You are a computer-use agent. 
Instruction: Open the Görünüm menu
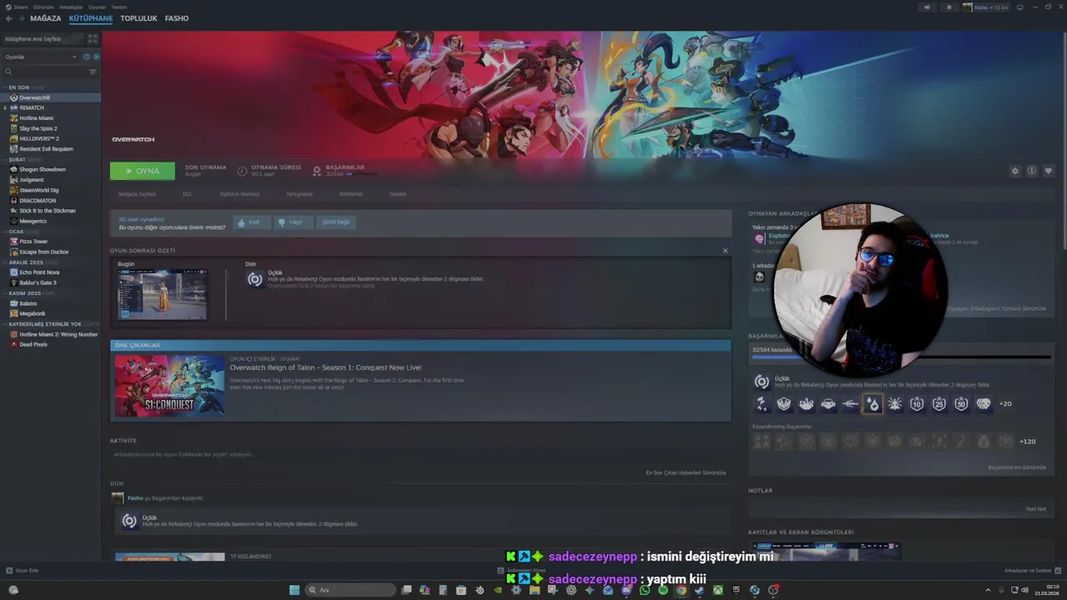coord(43,7)
